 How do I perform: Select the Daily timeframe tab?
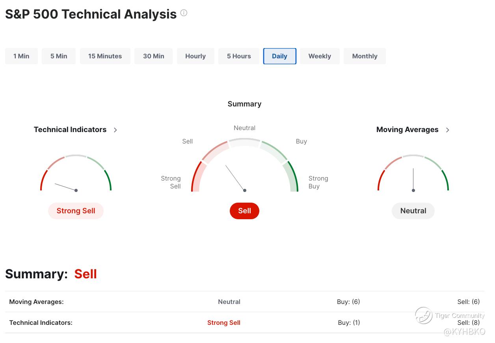tap(279, 56)
